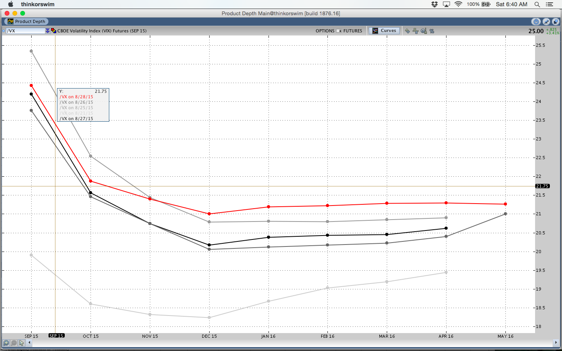
Task: Click CBOE Volatility Index (VIX) Futures title text
Action: (102, 31)
